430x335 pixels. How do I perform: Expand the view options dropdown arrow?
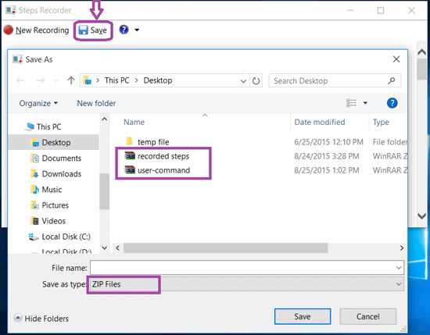pos(365,103)
